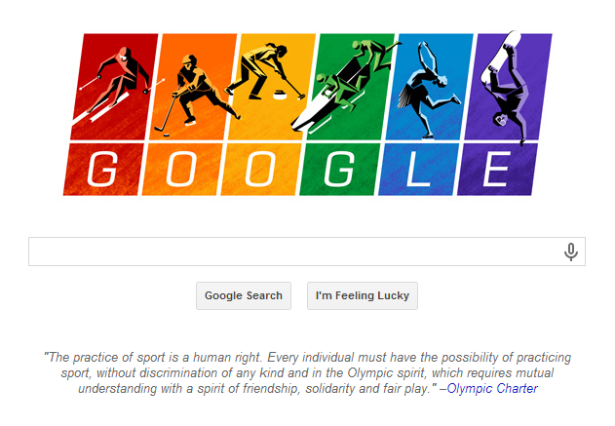Click the purple tile with letter E
Viewport: 615px width, 426px height.
[x=498, y=169]
